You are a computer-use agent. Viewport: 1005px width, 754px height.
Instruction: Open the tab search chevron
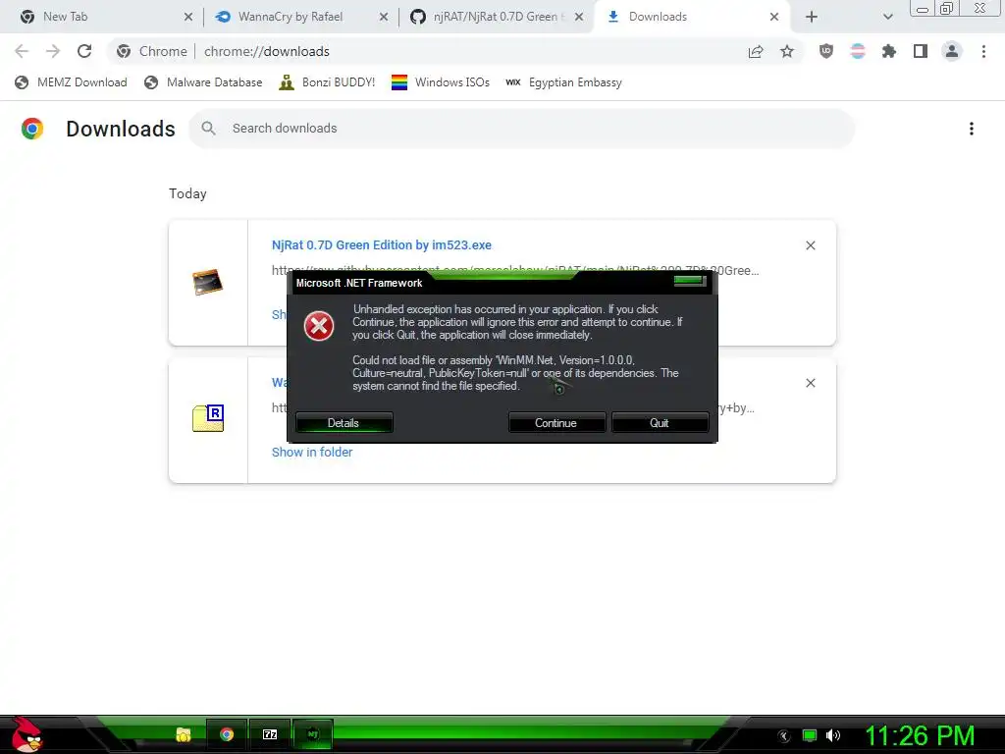[x=887, y=18]
